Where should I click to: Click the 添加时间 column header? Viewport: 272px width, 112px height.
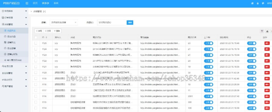click(224, 37)
